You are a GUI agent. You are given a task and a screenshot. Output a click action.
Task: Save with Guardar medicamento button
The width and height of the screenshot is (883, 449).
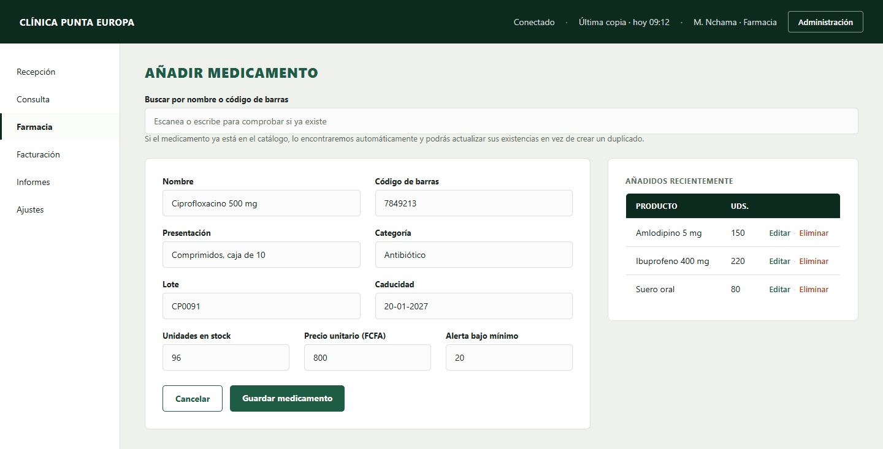pyautogui.click(x=287, y=399)
